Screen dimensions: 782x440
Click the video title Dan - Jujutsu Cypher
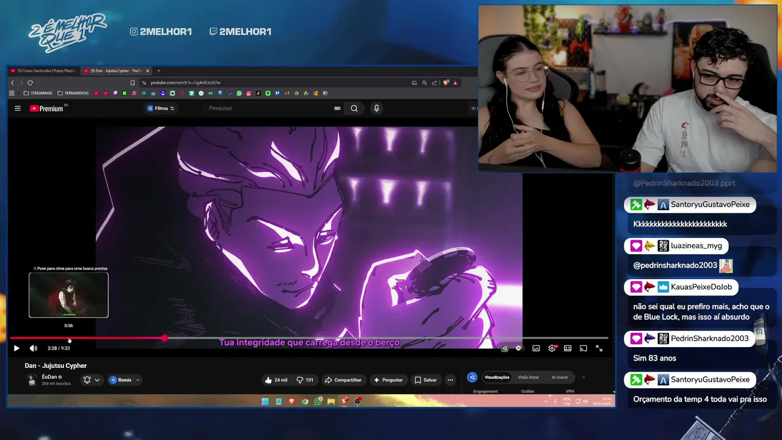[x=56, y=365]
